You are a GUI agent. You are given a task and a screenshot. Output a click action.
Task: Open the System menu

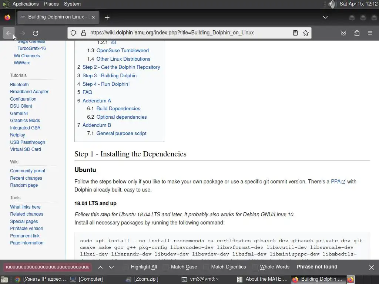tap(72, 4)
